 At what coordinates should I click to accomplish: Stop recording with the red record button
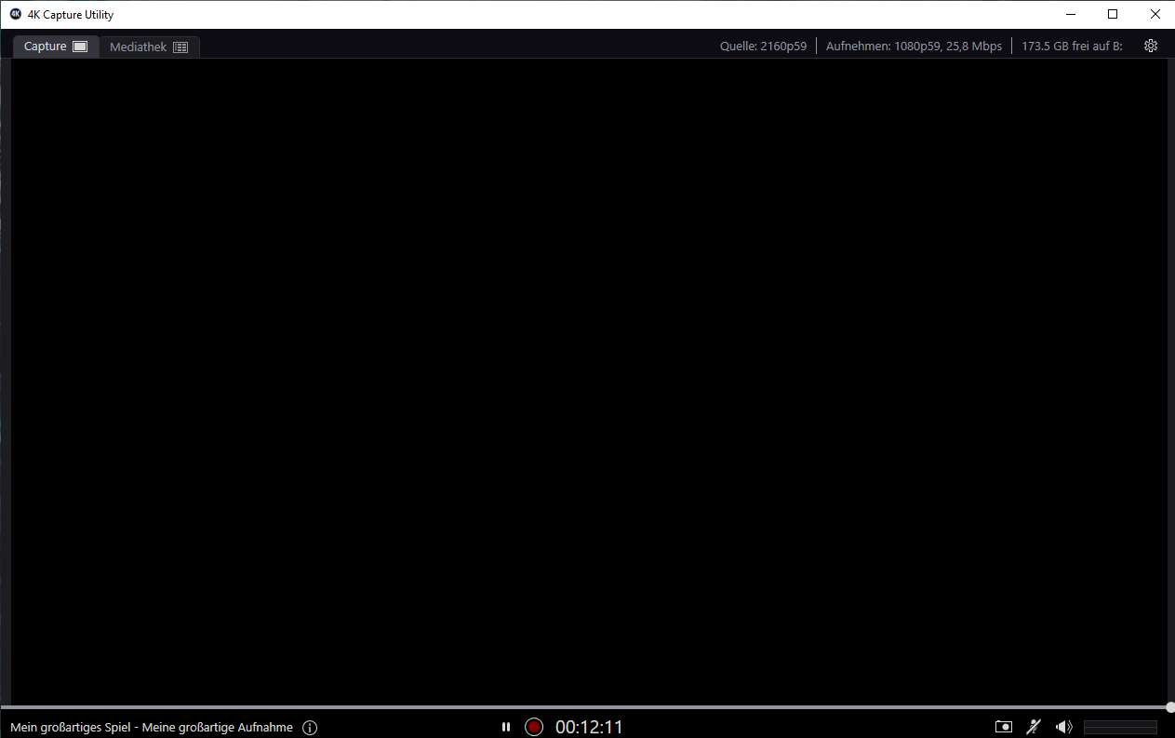[534, 727]
